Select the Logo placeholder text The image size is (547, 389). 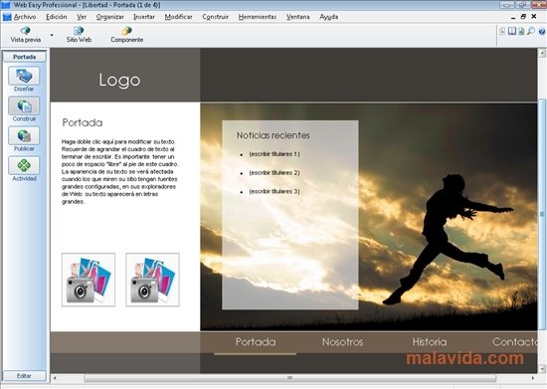[x=119, y=81]
